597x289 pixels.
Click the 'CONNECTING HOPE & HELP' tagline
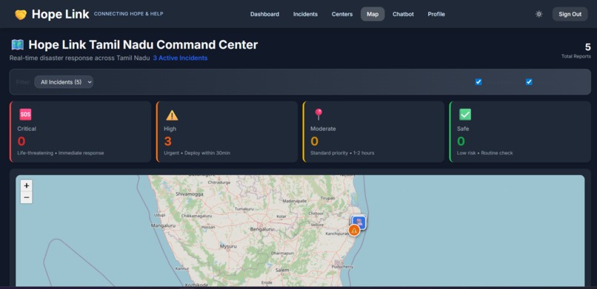click(x=129, y=14)
